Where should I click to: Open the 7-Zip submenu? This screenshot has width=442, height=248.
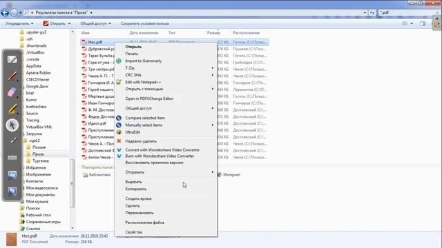tap(166, 68)
